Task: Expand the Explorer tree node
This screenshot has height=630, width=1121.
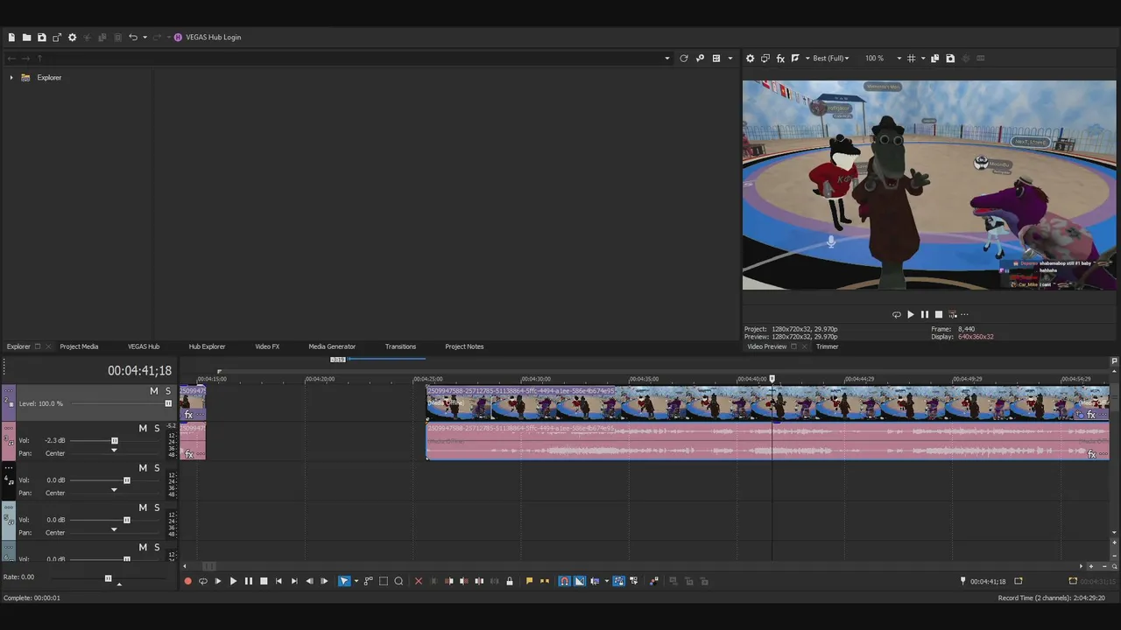Action: click(x=11, y=78)
